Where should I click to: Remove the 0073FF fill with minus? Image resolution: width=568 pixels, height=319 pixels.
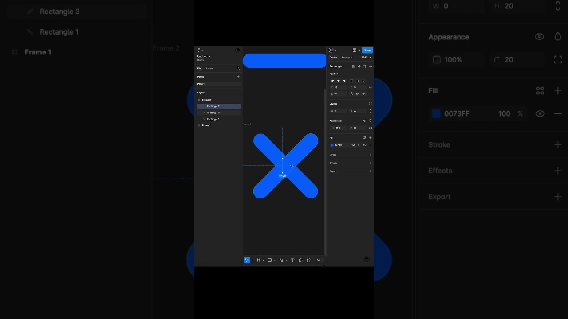coord(370,145)
